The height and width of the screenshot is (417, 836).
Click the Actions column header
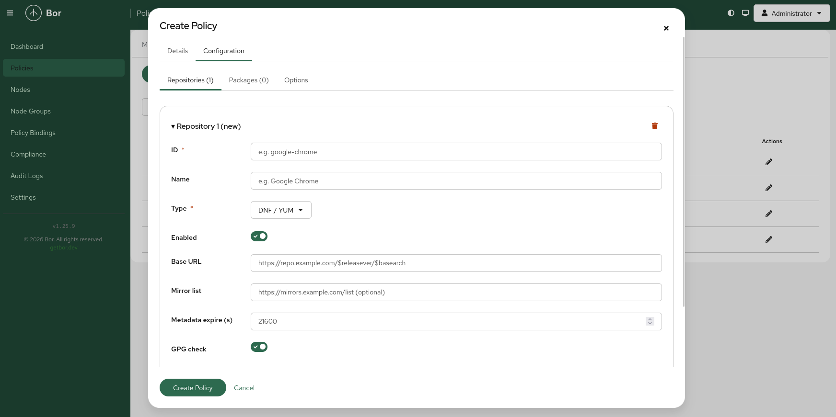click(772, 141)
